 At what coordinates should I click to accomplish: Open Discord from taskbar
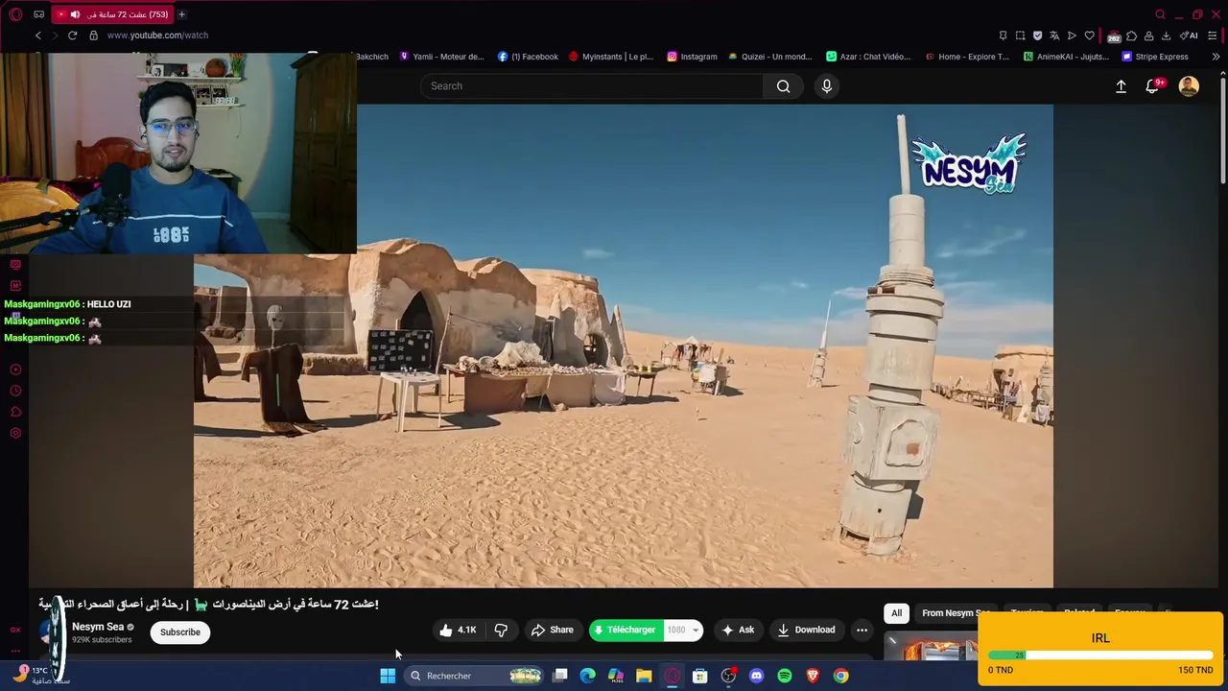(756, 676)
